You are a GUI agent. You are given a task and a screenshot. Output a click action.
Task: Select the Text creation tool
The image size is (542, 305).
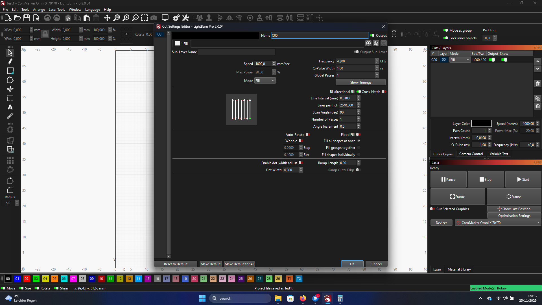coord(10,107)
